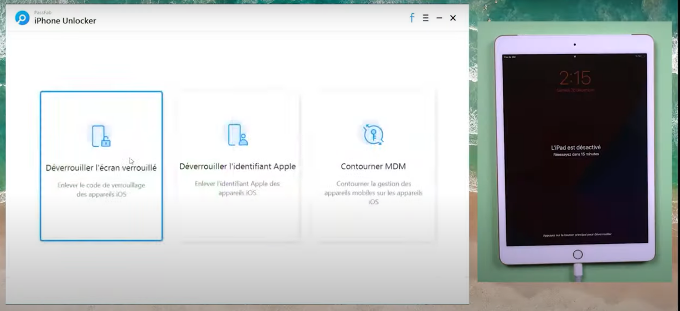Click the PassFab magnifier logo icon
Image resolution: width=680 pixels, height=311 pixels.
[x=22, y=18]
